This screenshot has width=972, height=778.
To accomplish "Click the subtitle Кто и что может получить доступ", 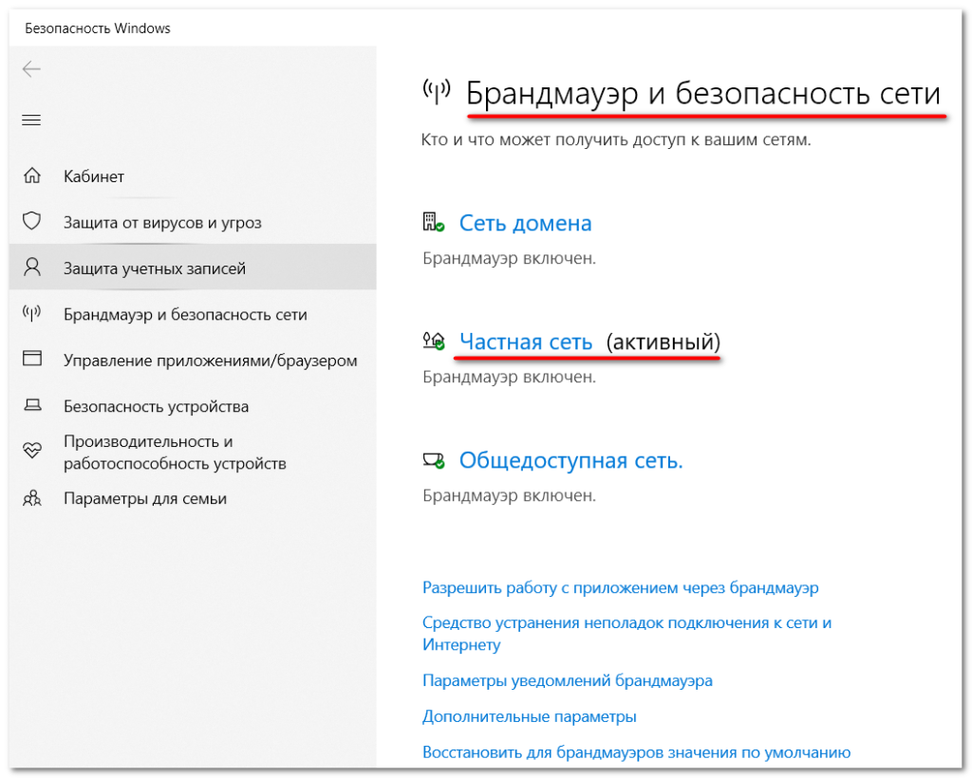I will pyautogui.click(x=615, y=139).
